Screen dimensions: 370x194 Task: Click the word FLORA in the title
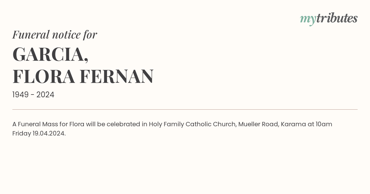click(43, 76)
